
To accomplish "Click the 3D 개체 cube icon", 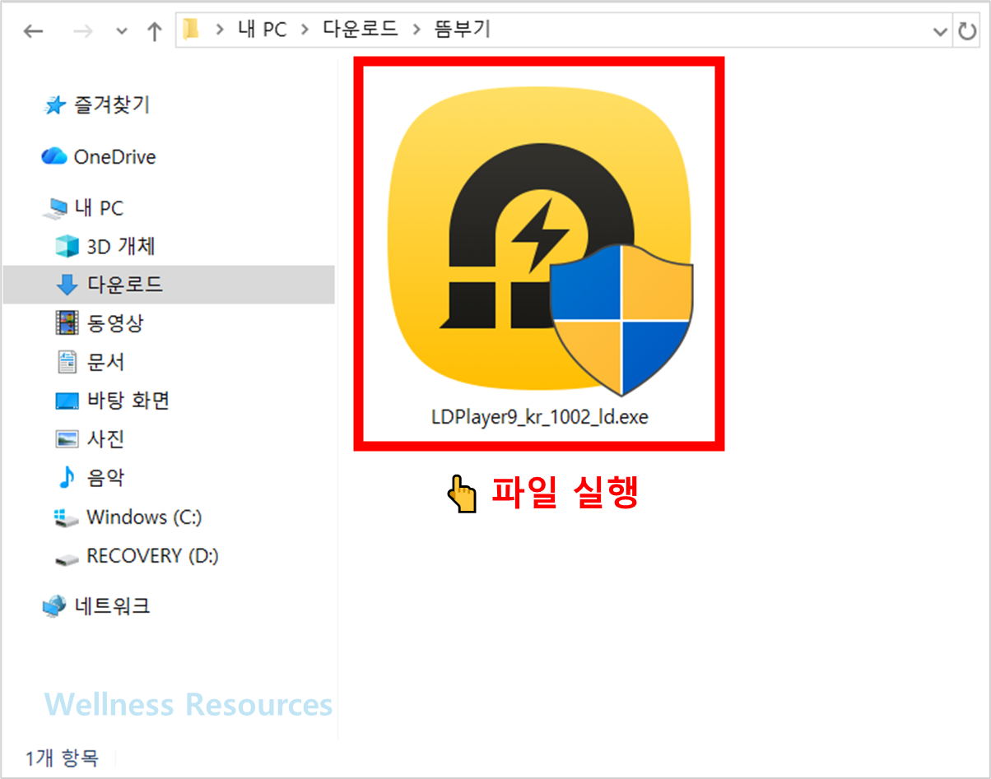I will (x=67, y=246).
